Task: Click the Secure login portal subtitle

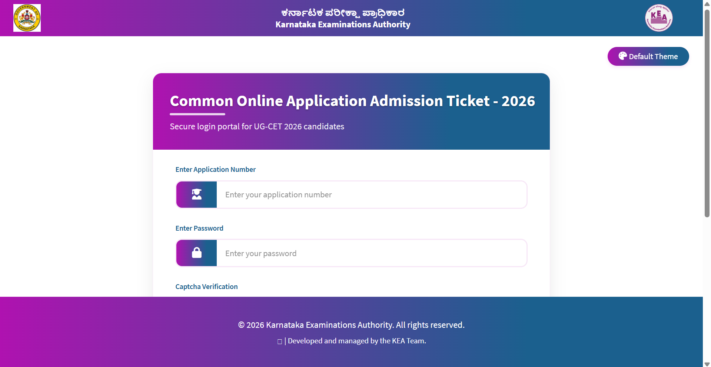Action: (257, 126)
